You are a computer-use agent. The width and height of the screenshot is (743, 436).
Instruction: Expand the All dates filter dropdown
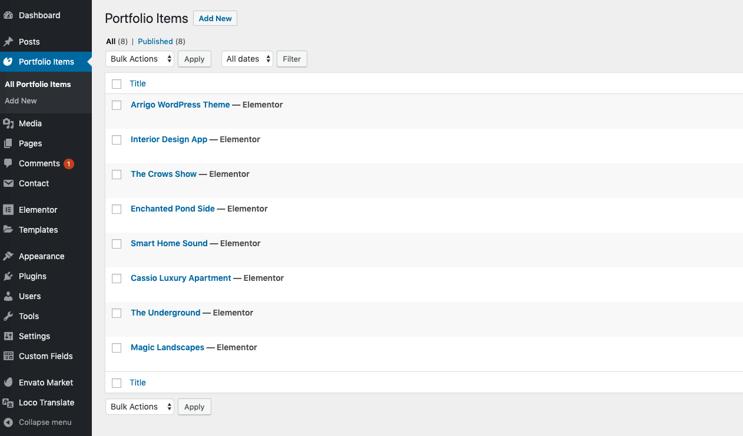[x=247, y=59]
